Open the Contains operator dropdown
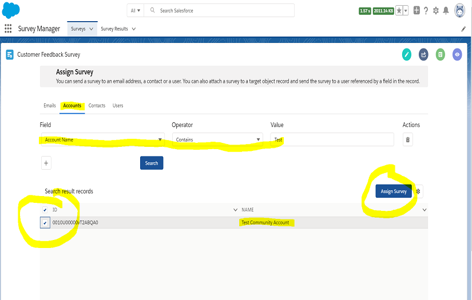Image resolution: width=472 pixels, height=300 pixels. coord(217,139)
